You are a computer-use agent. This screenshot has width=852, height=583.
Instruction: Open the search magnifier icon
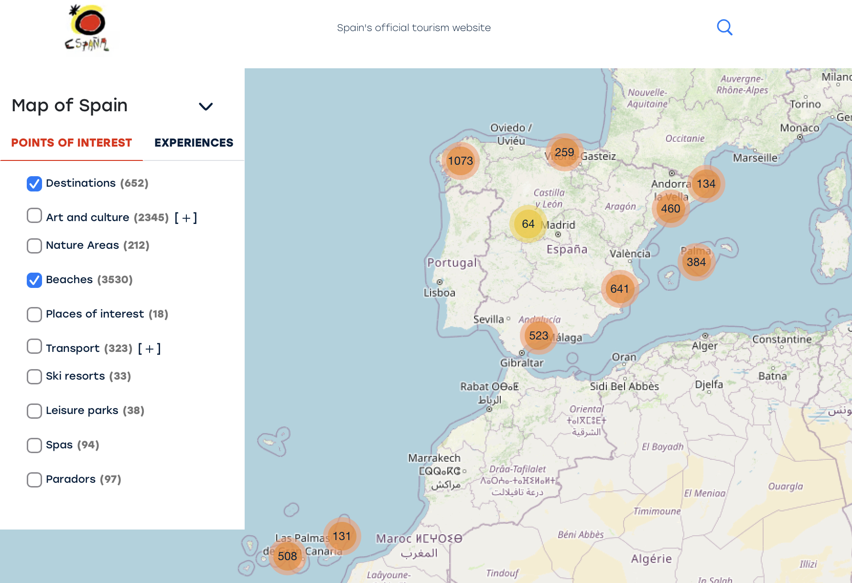pyautogui.click(x=724, y=27)
